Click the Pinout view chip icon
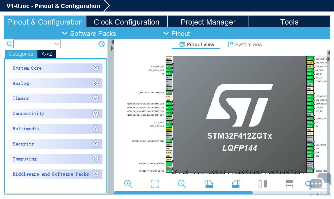This screenshot has width=334, height=199. [182, 44]
